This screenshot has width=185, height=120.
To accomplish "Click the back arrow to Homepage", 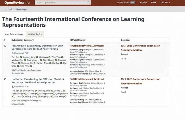I will click(5, 9).
